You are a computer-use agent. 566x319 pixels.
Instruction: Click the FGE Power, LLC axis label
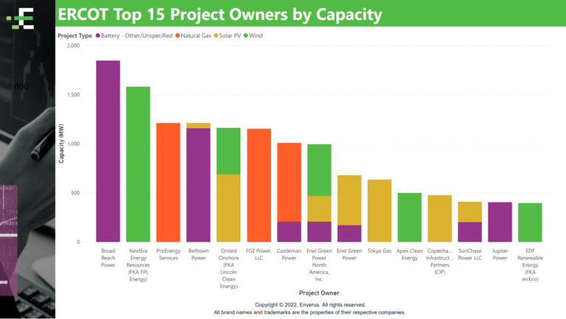[x=259, y=254]
